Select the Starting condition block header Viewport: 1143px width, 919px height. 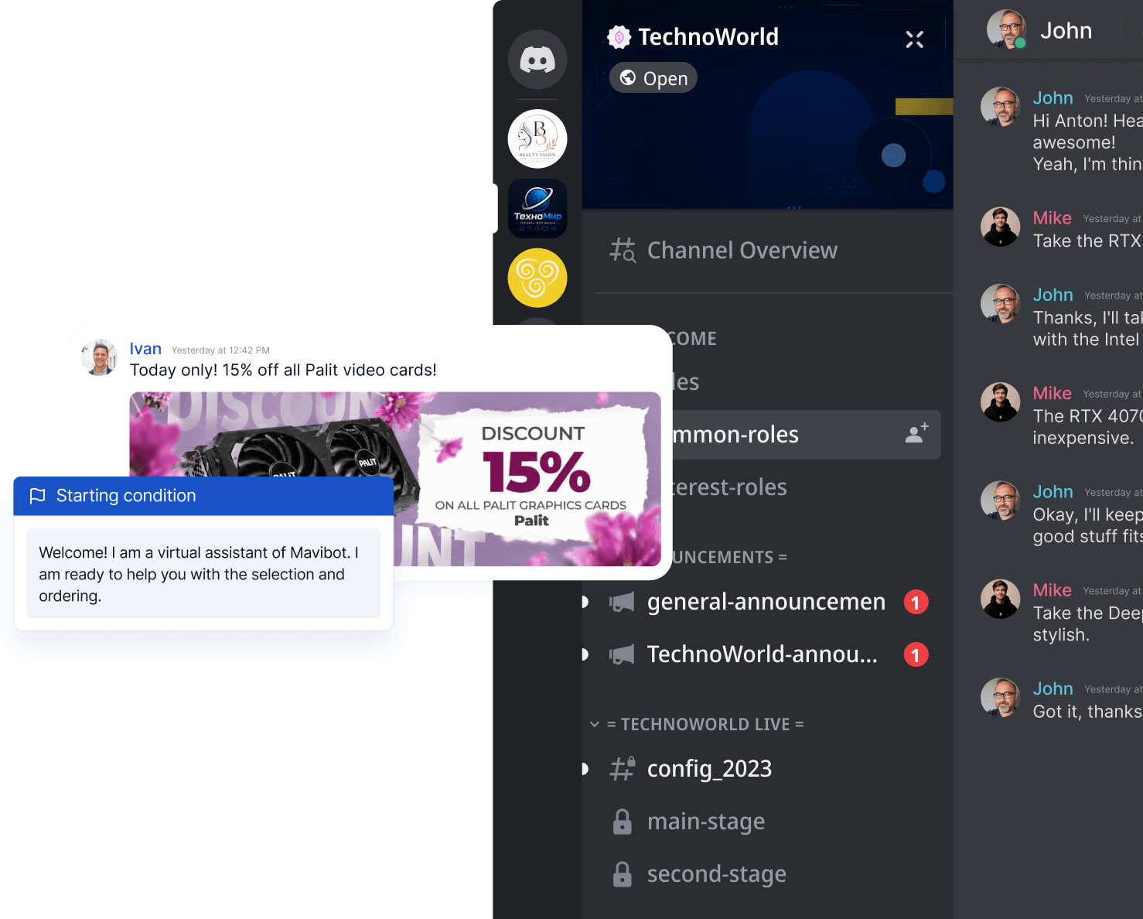(x=203, y=496)
